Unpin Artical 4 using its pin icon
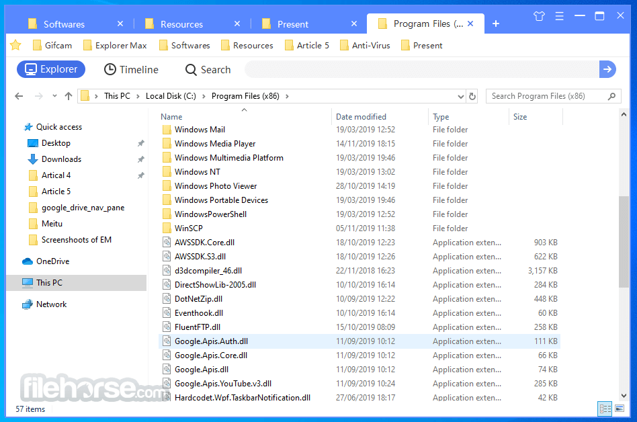Viewport: 637px width, 422px height. point(140,175)
